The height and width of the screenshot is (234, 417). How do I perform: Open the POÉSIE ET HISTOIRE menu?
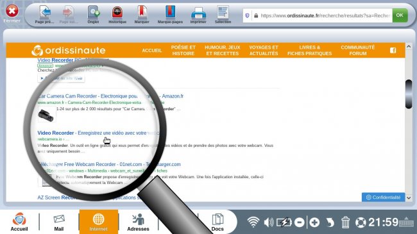183,50
